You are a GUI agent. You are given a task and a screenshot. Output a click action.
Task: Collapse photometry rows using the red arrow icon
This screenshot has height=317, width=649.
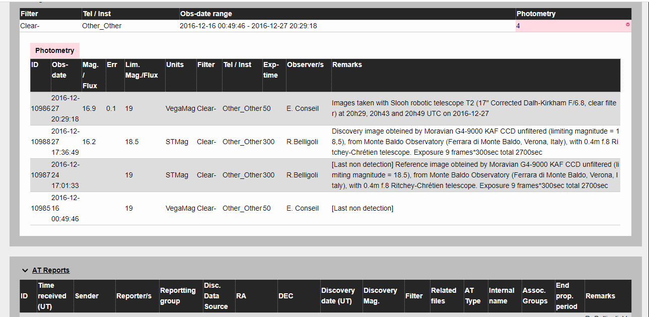[x=627, y=24]
